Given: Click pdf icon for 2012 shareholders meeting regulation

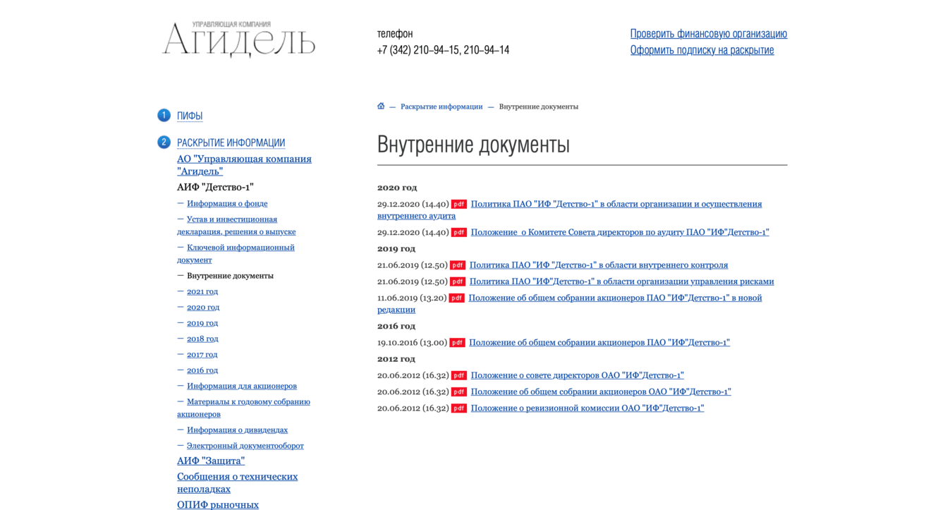Looking at the screenshot, I should pyautogui.click(x=459, y=392).
